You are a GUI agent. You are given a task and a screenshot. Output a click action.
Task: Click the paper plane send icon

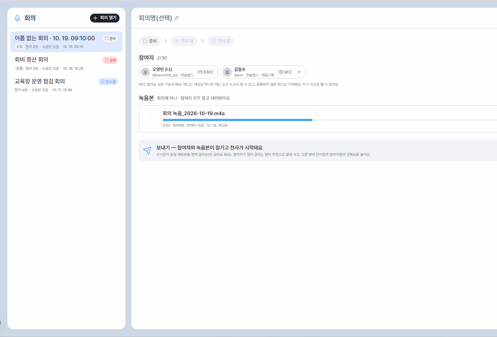pos(147,150)
